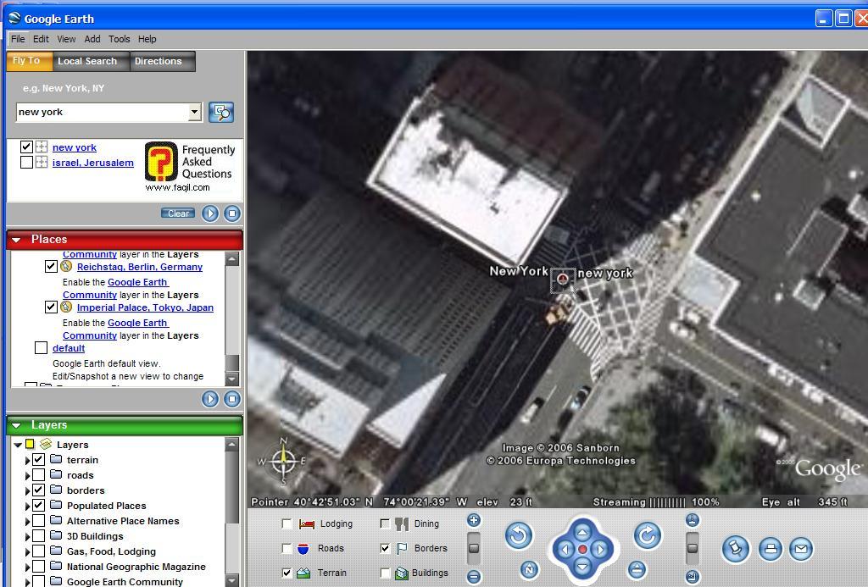Check the 3D Buildings layer checkbox

(x=38, y=536)
